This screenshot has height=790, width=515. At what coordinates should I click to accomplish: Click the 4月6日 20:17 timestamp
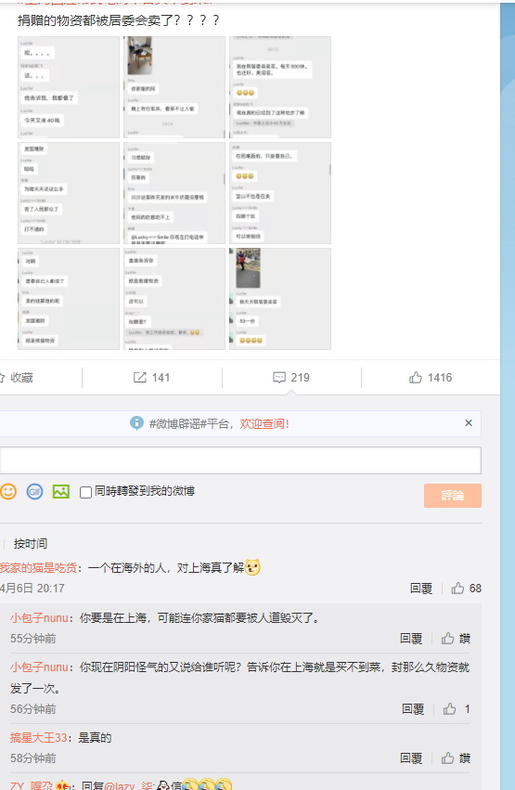pyautogui.click(x=32, y=588)
